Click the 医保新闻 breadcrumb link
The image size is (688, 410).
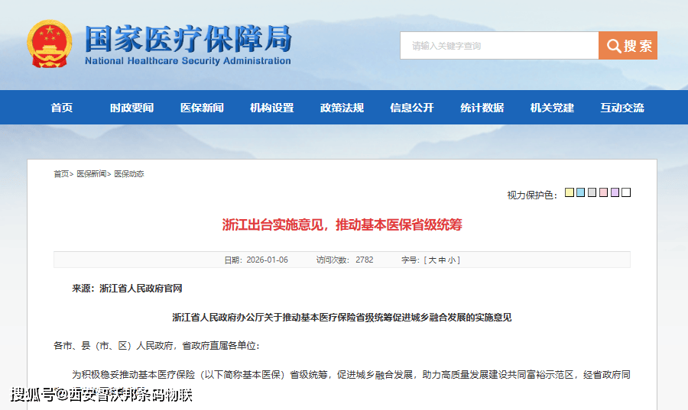[x=91, y=174]
